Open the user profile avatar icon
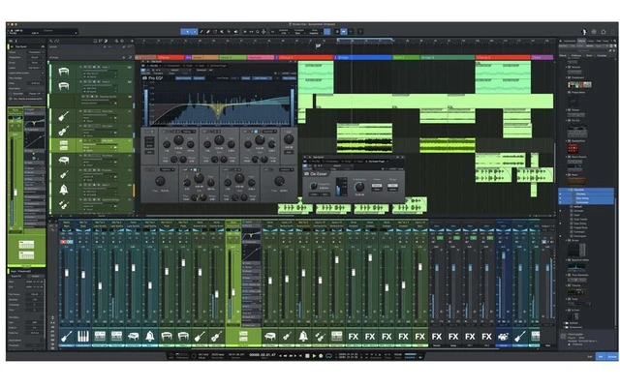This screenshot has width=620, height=387. [583, 32]
